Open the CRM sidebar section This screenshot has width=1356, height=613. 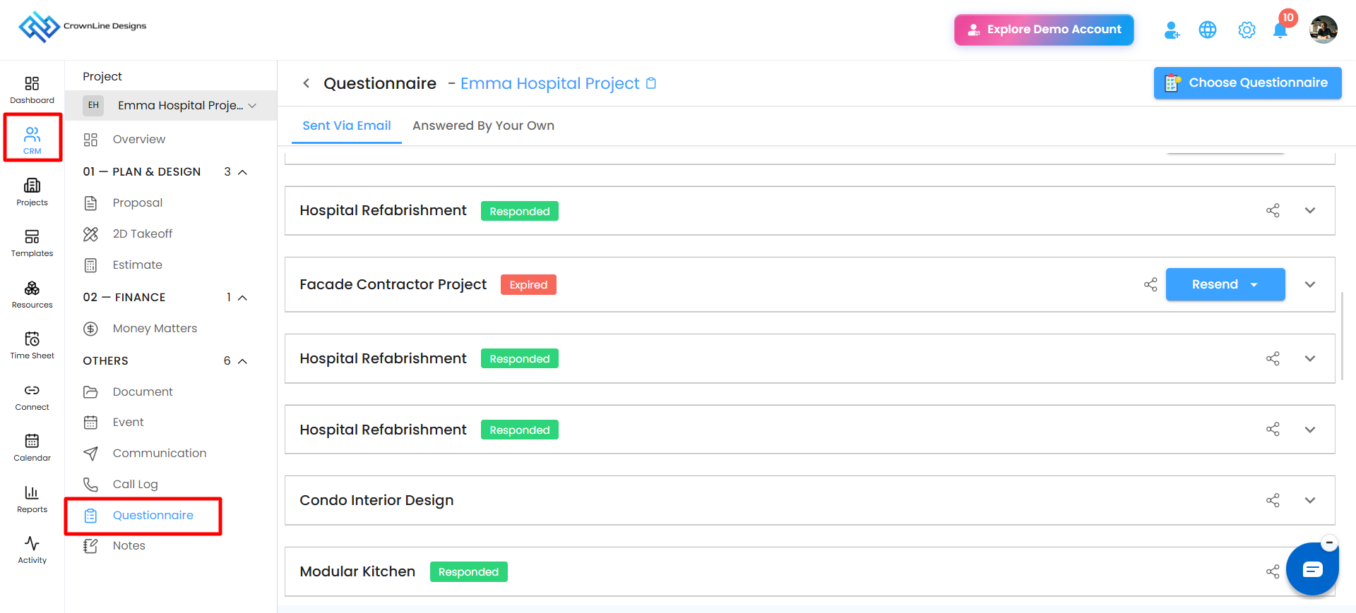(32, 140)
